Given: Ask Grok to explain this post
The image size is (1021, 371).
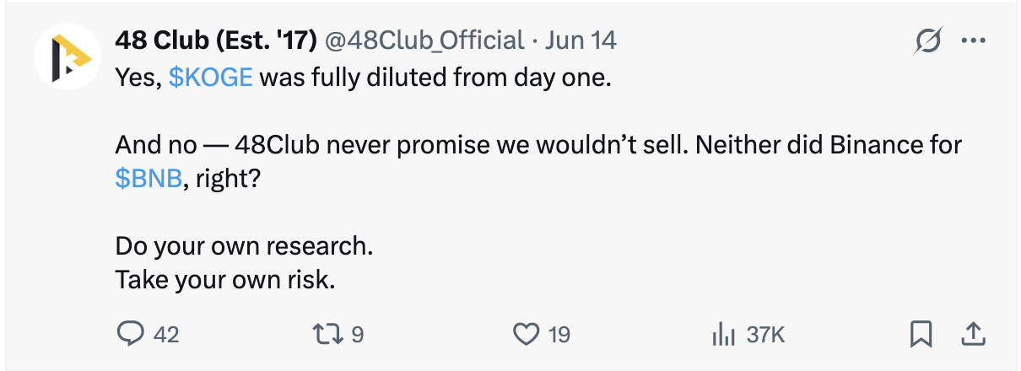Looking at the screenshot, I should click(x=928, y=41).
